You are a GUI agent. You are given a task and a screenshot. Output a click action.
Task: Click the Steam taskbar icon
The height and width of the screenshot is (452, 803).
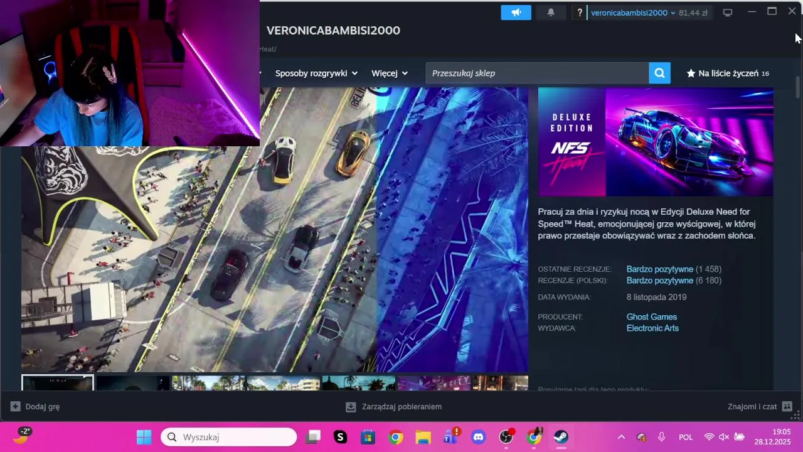[x=561, y=437]
